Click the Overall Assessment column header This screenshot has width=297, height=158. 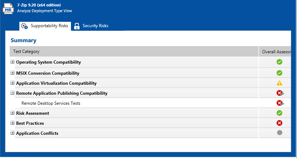point(275,51)
